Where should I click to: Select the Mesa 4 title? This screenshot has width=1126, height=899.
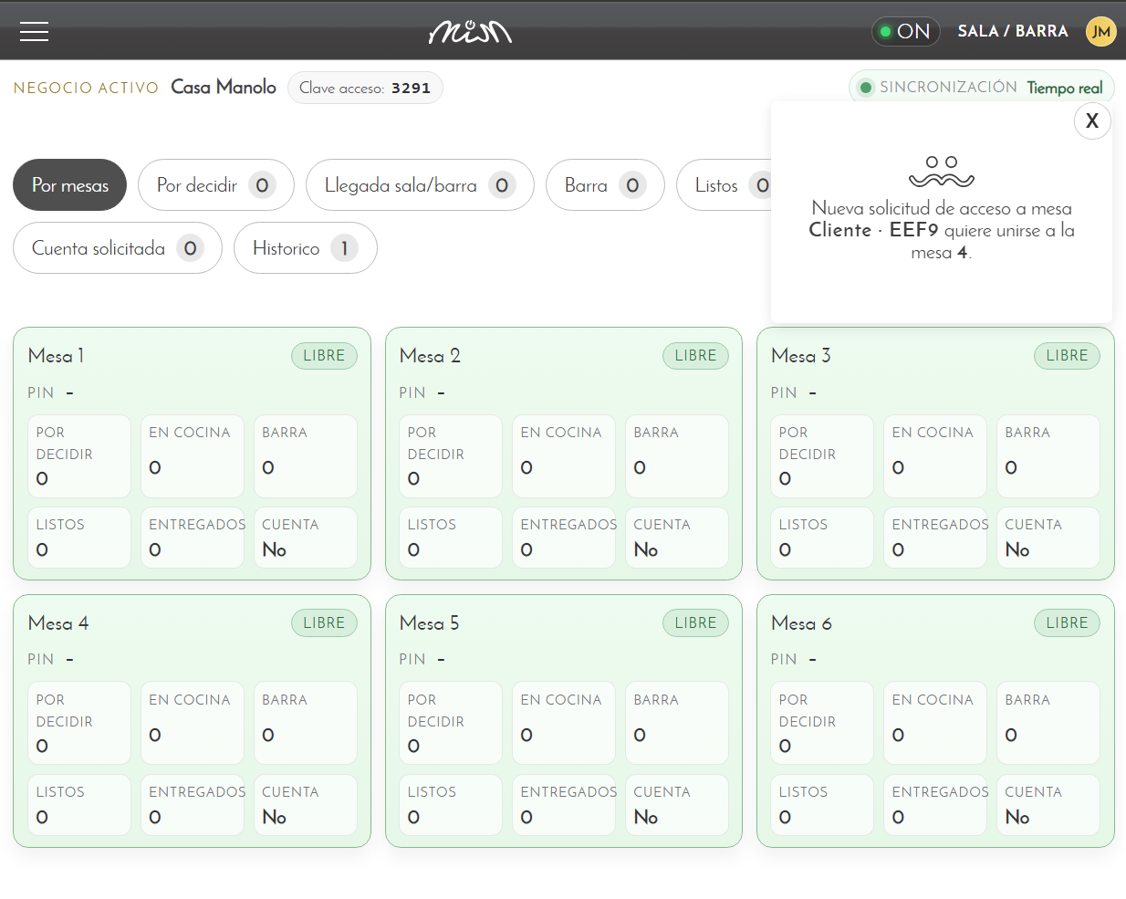point(58,623)
